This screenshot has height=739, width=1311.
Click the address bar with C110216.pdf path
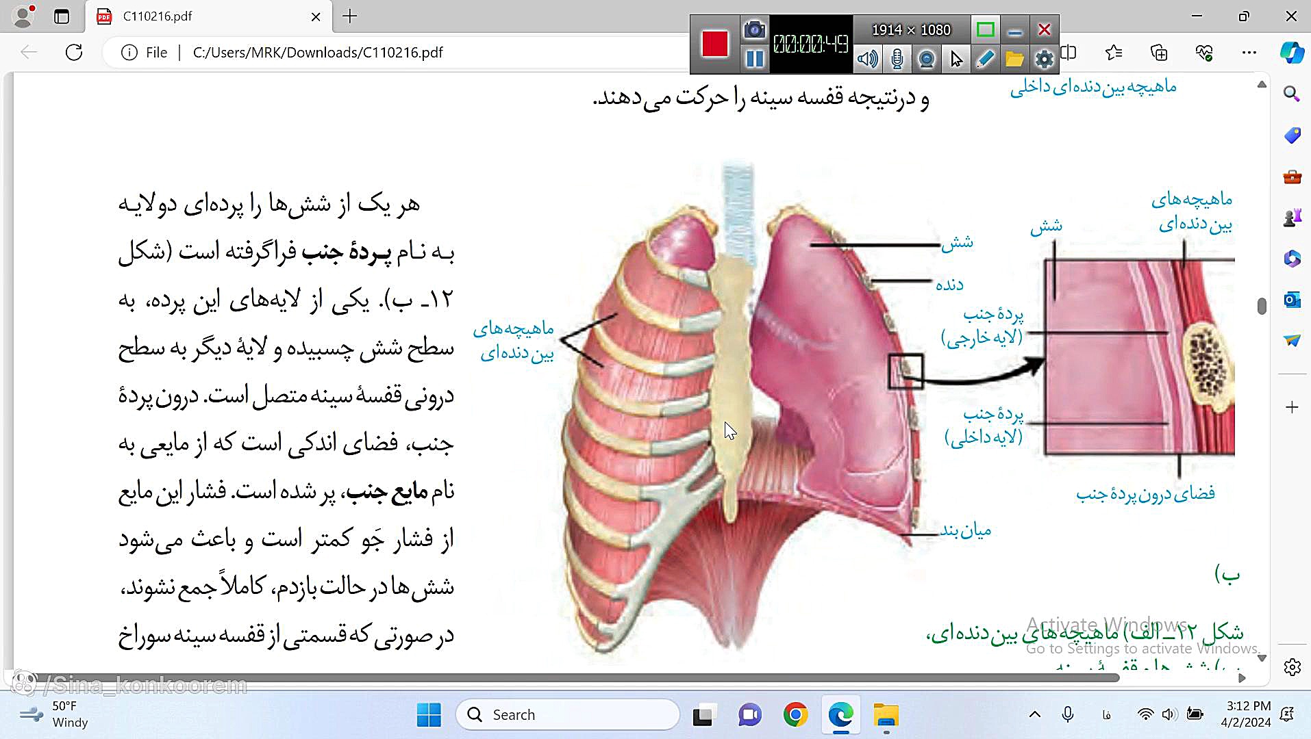[318, 53]
